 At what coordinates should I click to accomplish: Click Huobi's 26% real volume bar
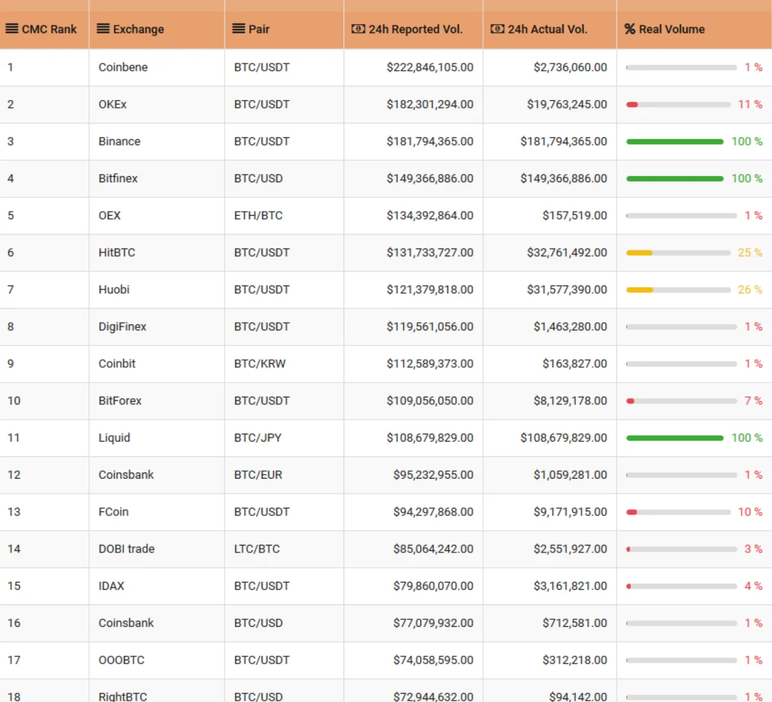pos(679,290)
